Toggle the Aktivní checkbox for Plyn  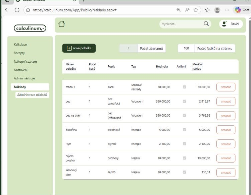pyautogui.click(x=185, y=144)
